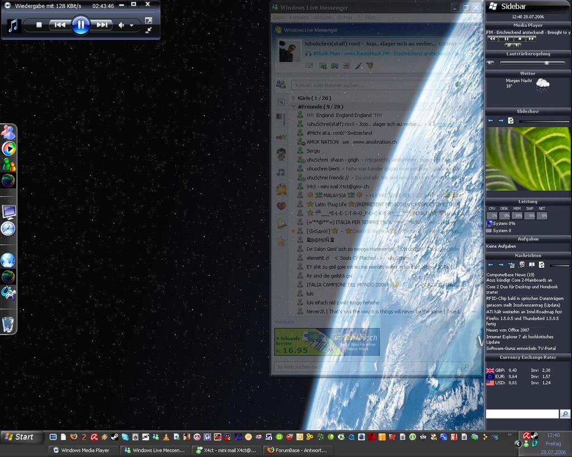The width and height of the screenshot is (572, 457).
Task: Click the Thibo.ch advertisement banner
Action: 327,342
